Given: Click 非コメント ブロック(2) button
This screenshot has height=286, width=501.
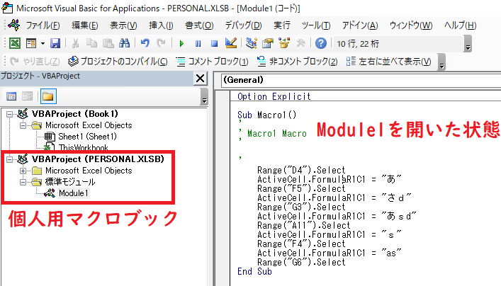Looking at the screenshot, I should pyautogui.click(x=298, y=62).
